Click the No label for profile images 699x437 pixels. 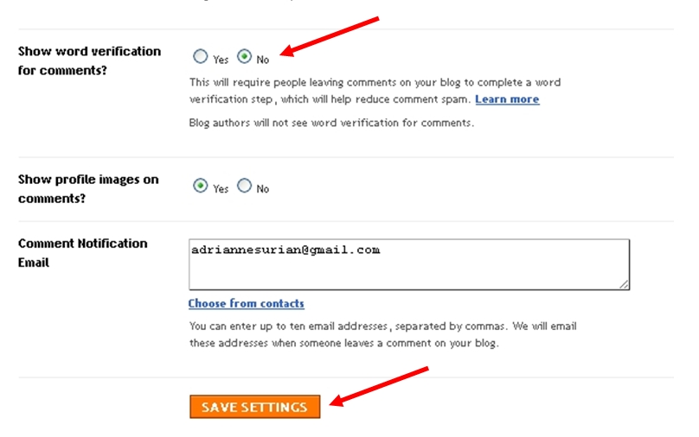click(263, 188)
